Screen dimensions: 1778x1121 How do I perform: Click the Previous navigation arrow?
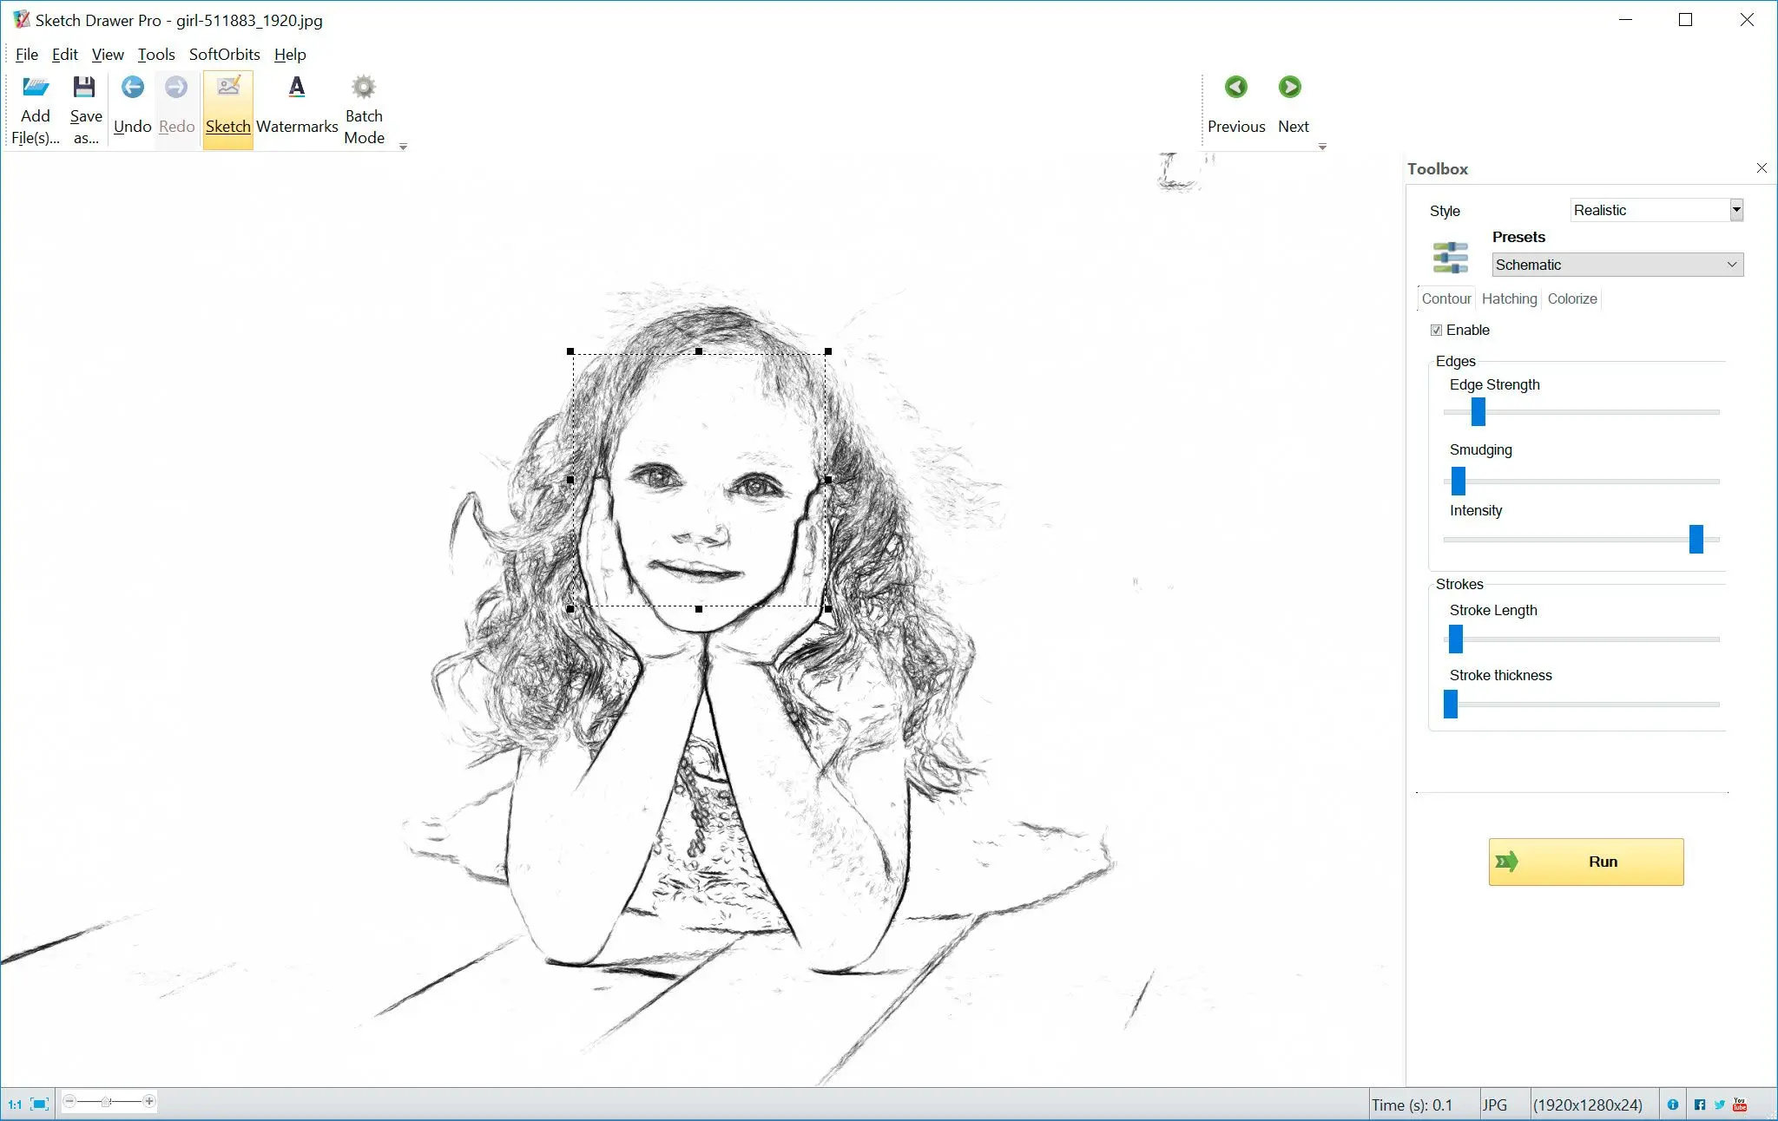[x=1234, y=87]
